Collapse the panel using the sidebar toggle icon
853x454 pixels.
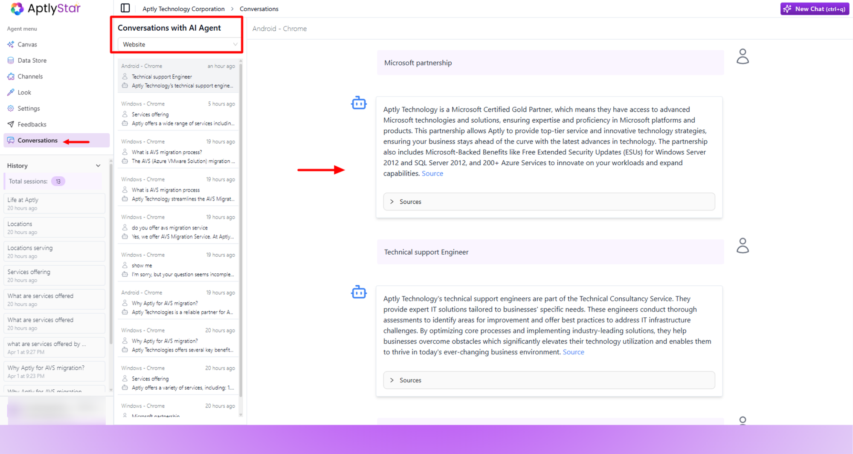125,8
